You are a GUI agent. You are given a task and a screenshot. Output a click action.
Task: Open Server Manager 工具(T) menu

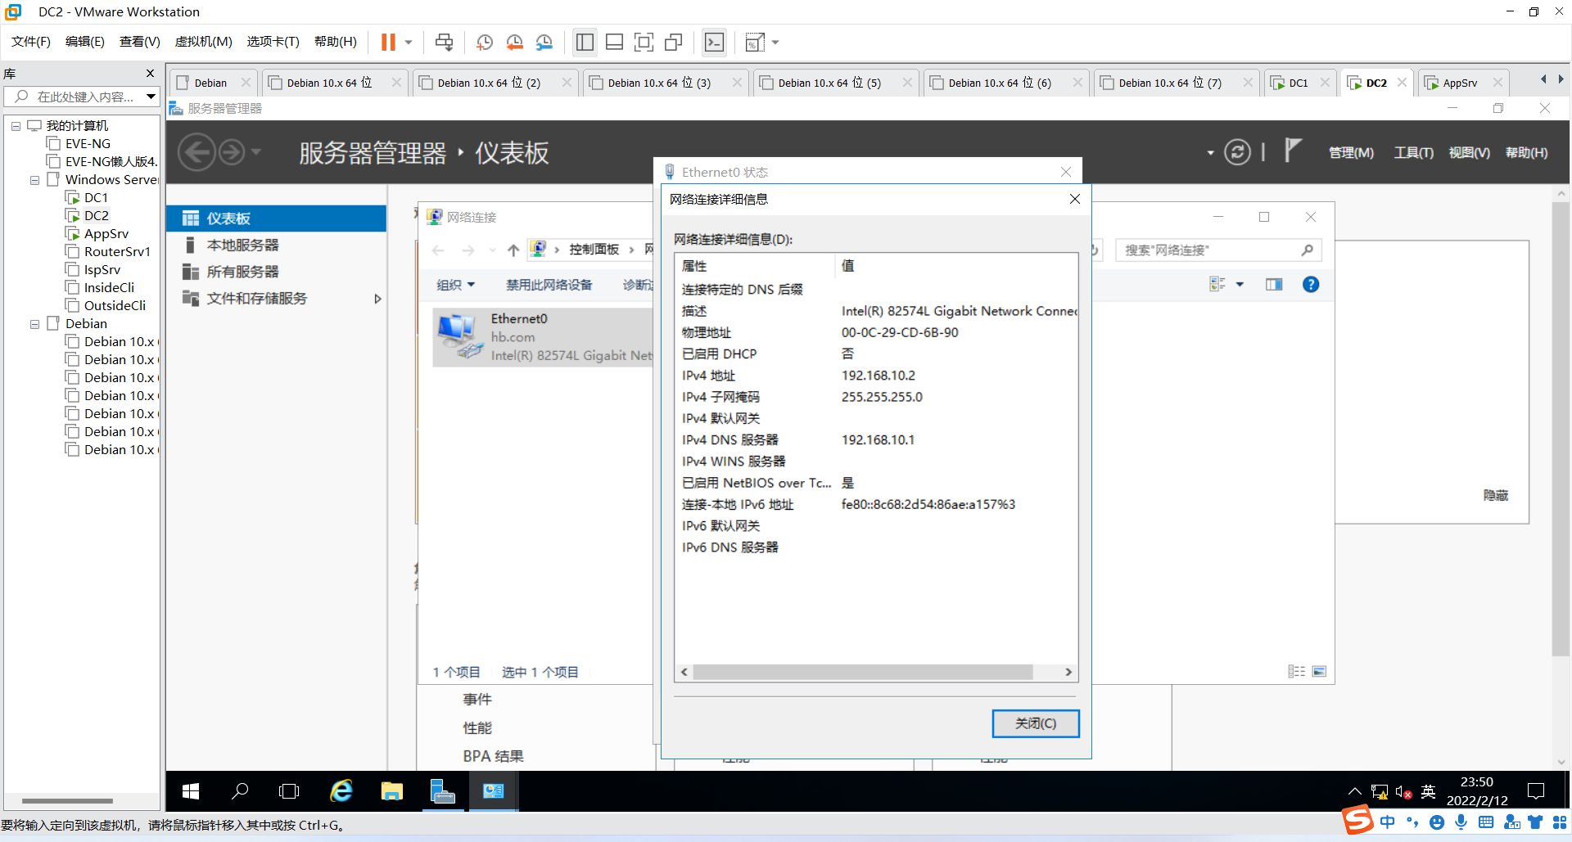1414,153
